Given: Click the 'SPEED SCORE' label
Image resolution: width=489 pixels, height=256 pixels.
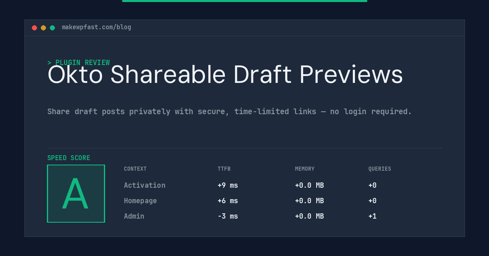Looking at the screenshot, I should [69, 158].
